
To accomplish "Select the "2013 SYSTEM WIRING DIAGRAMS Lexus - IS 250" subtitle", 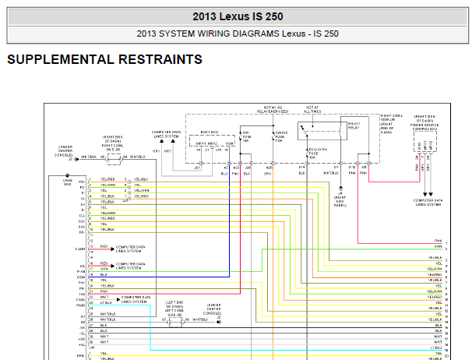I will coord(238,34).
